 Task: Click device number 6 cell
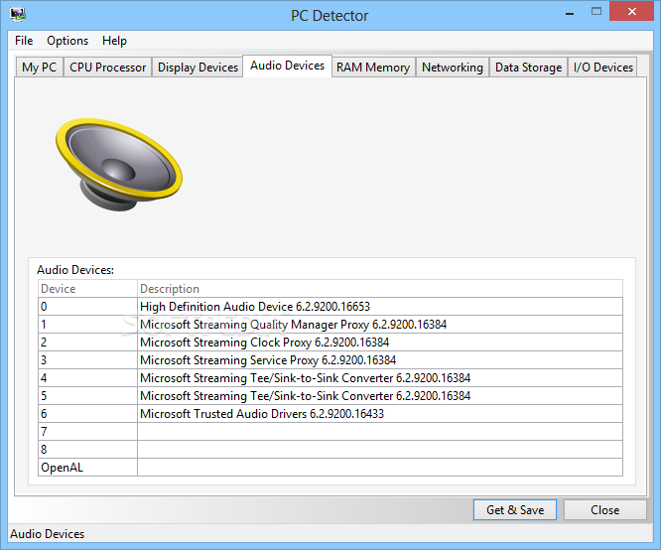(87, 414)
